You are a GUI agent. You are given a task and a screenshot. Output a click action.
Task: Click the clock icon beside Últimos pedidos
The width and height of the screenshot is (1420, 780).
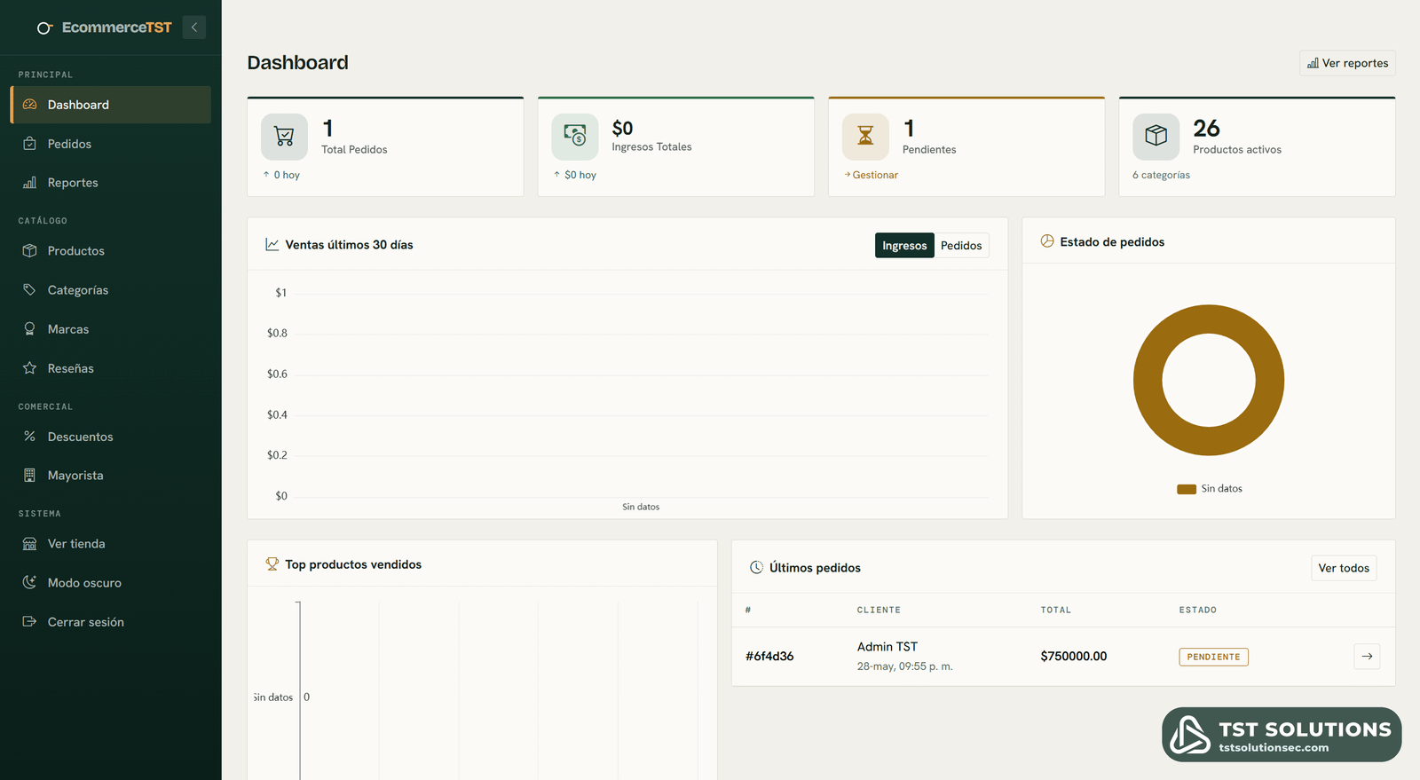(x=756, y=568)
